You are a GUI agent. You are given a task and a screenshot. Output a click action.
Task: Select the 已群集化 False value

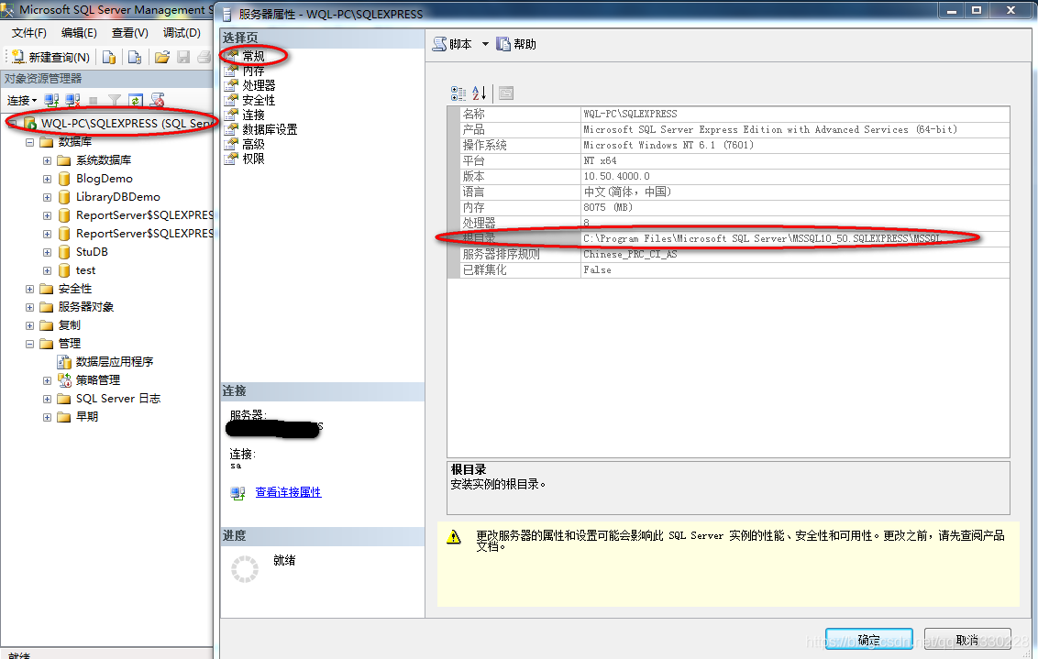pos(597,270)
